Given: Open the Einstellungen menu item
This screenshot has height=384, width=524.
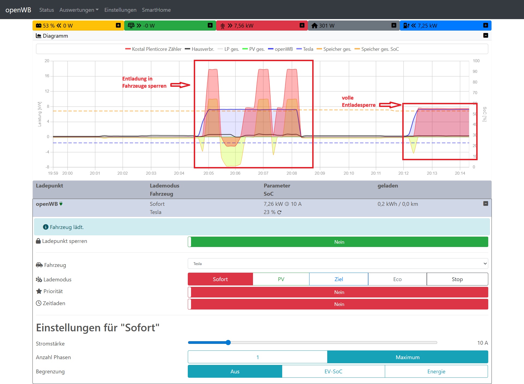Looking at the screenshot, I should [120, 10].
